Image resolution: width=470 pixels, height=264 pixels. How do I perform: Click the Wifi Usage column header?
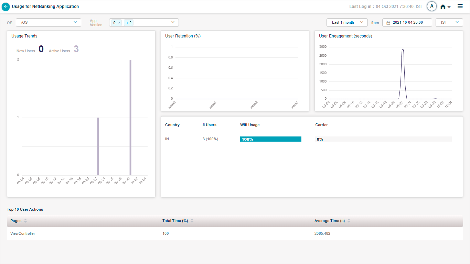250,125
